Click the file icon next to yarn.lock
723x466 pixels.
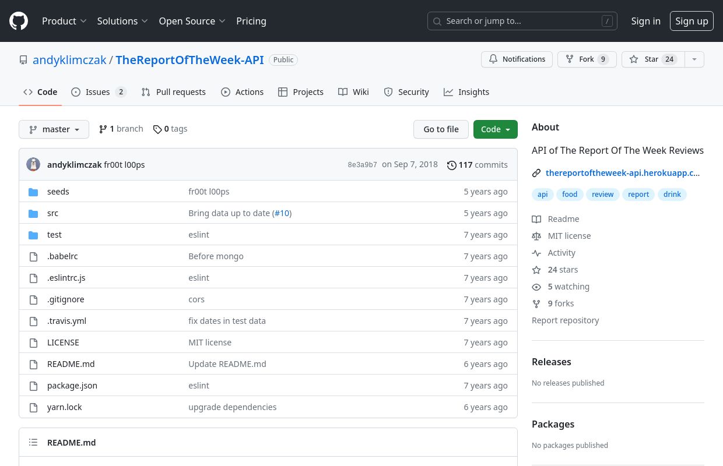[33, 407]
